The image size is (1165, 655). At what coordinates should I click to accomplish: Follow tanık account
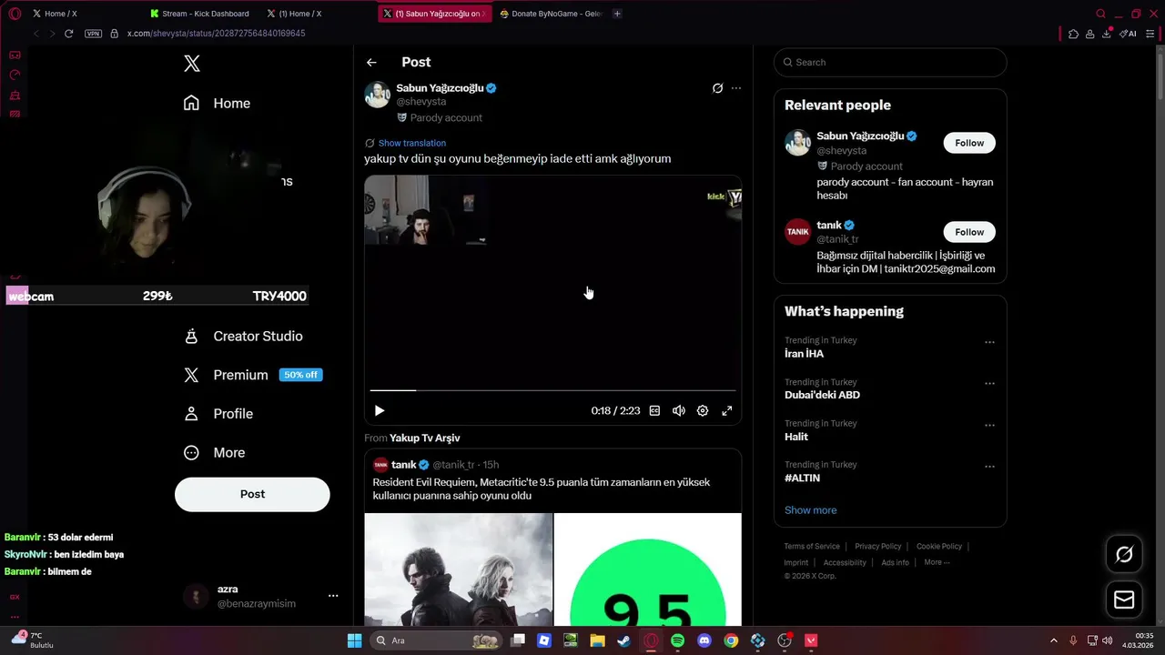click(969, 232)
